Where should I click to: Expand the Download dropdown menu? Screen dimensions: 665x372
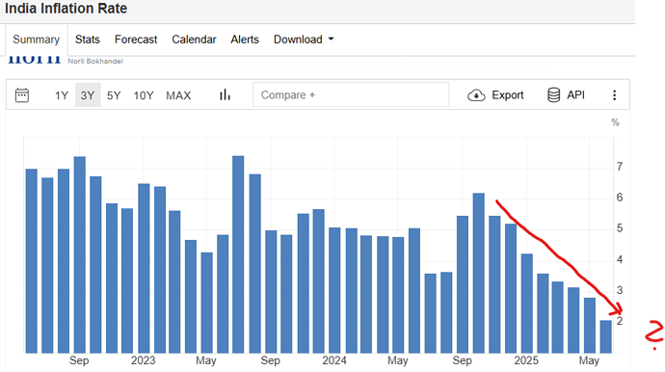(304, 40)
